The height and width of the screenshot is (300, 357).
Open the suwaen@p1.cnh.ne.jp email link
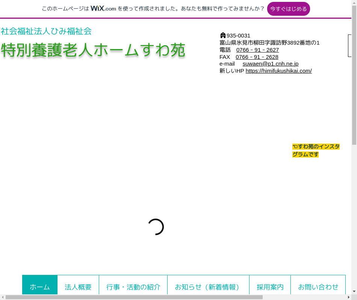[270, 64]
